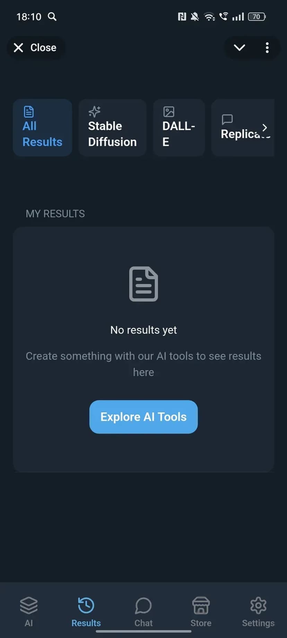The height and width of the screenshot is (638, 287).
Task: Expand the down chevron at top right
Action: tap(240, 48)
